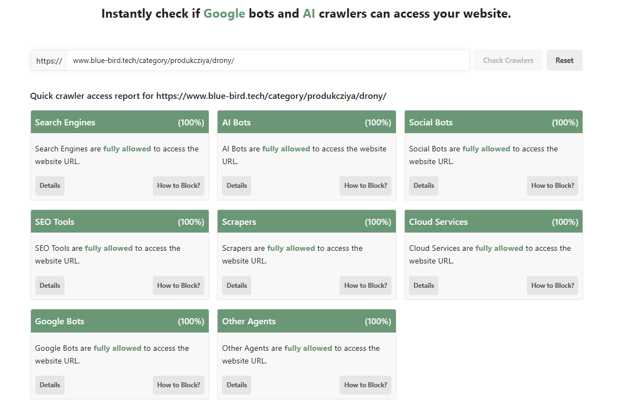This screenshot has width=619, height=411.
Task: Focus the website URL input field
Action: [268, 60]
